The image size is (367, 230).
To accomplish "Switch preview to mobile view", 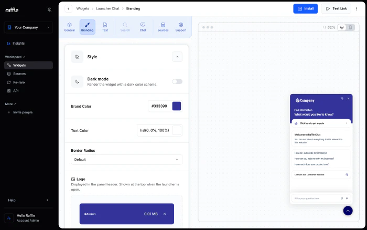I will (350, 27).
